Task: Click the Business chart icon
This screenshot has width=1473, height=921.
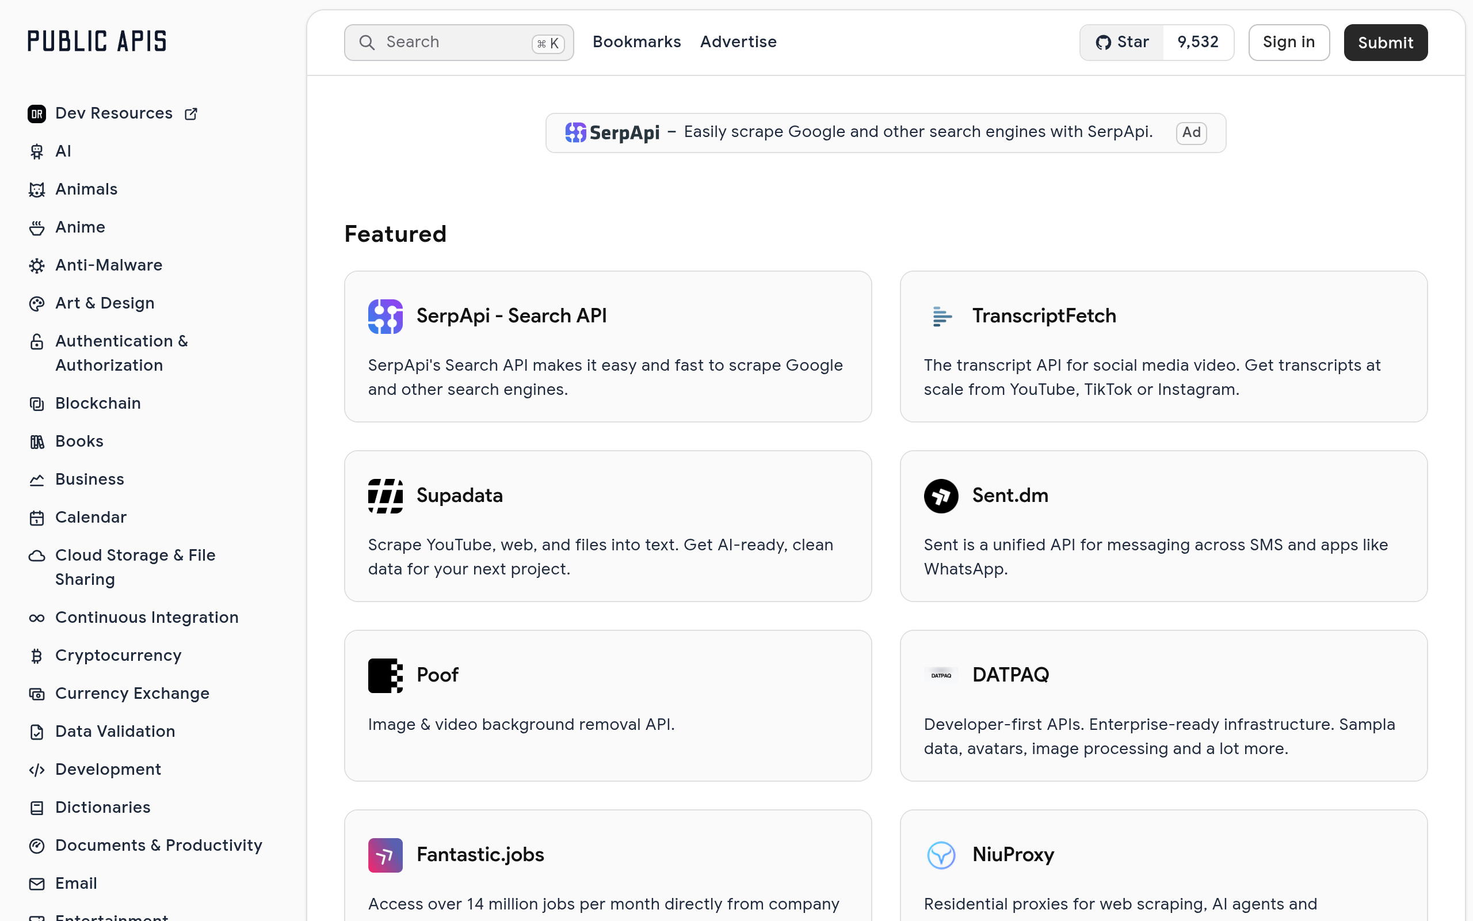Action: (36, 480)
